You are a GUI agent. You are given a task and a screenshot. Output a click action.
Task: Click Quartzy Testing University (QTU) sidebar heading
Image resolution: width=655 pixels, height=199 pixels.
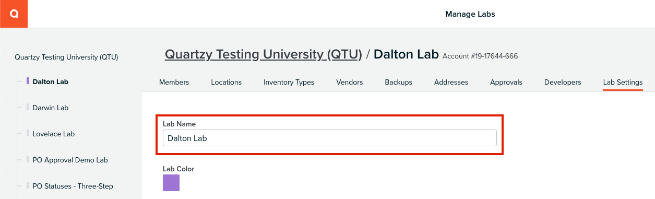[x=66, y=57]
